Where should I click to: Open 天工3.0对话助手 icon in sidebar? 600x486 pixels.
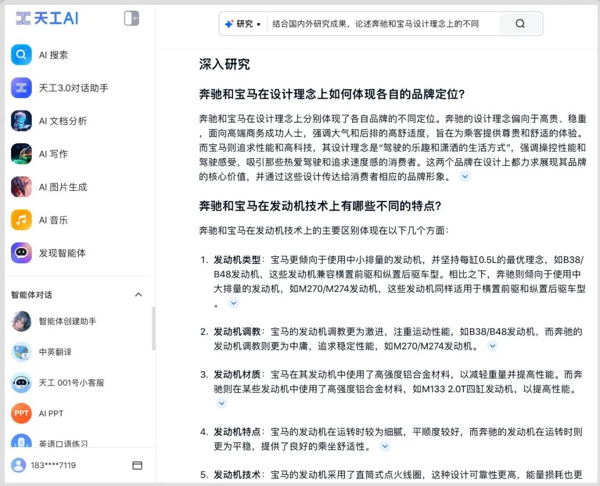[x=21, y=88]
